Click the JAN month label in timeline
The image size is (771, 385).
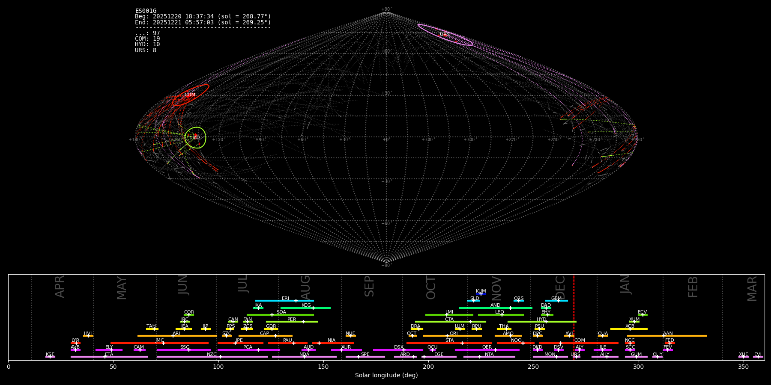[625, 284]
